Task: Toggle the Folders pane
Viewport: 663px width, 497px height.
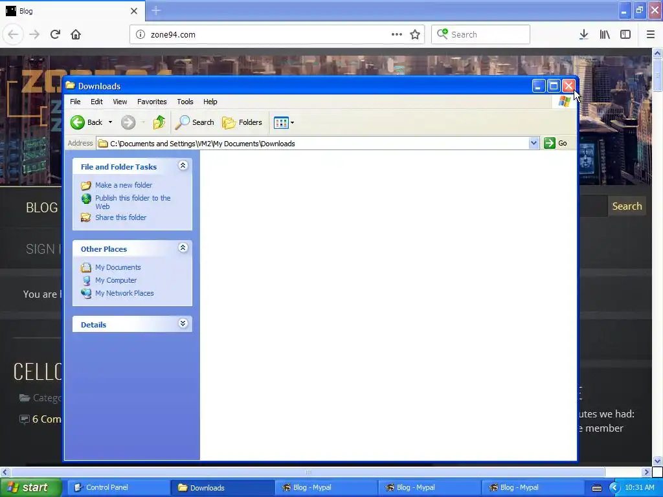Action: pos(242,122)
